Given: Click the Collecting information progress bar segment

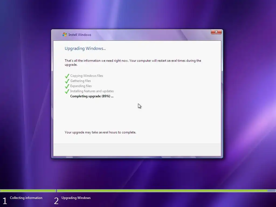Looking at the screenshot, I should [28, 191].
